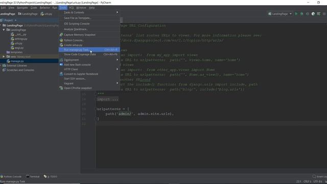Choose Capture Memory Snapshot
327x184 pixels.
click(89, 35)
